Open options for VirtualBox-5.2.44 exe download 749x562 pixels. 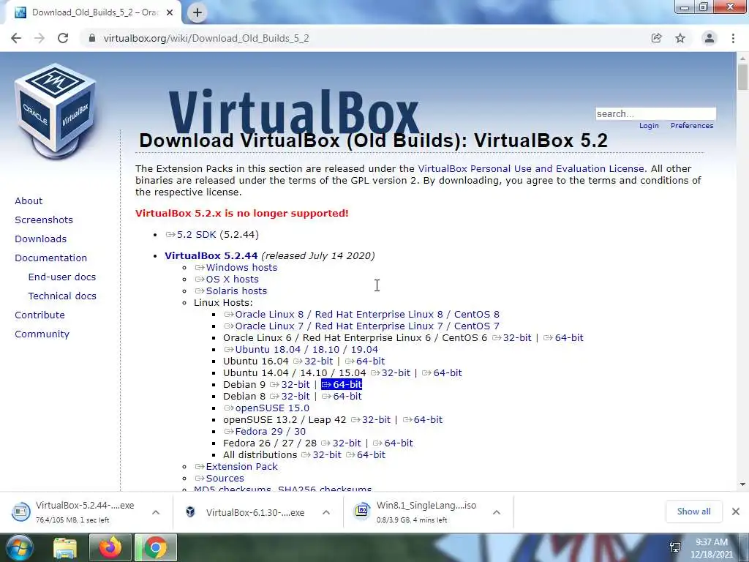click(156, 512)
